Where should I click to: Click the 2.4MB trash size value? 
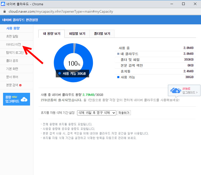[x=189, y=71]
